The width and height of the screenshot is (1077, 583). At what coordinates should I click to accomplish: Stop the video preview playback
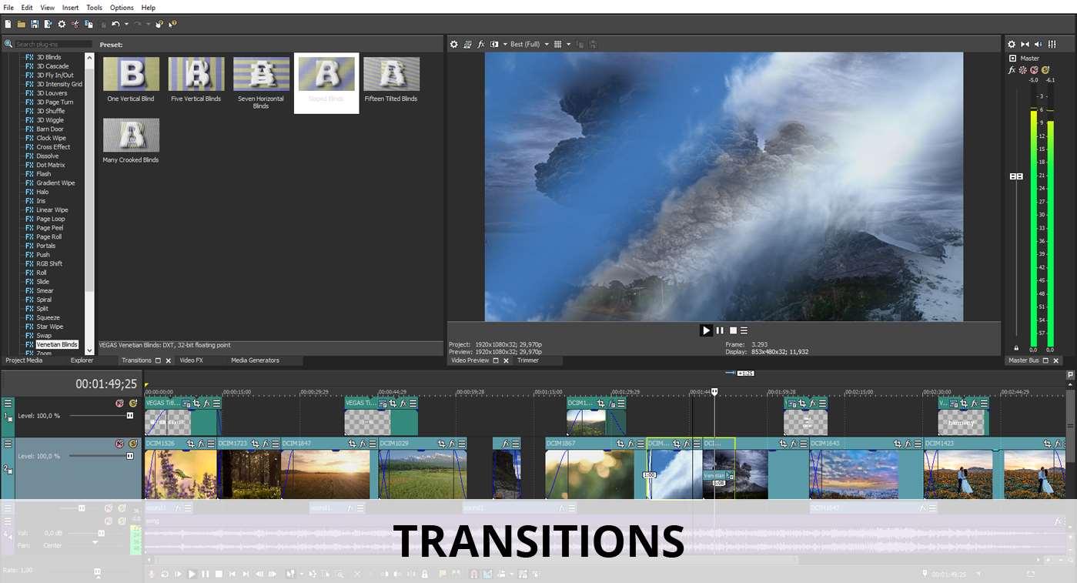[733, 330]
